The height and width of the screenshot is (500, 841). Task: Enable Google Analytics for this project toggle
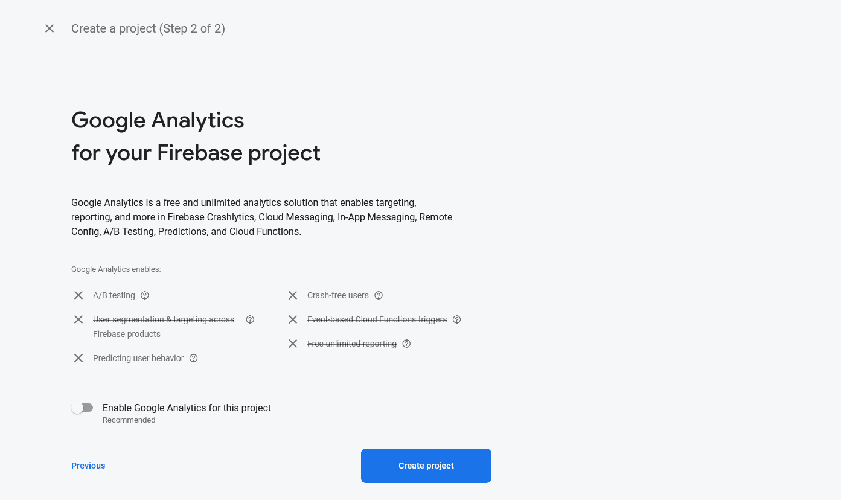tap(82, 408)
